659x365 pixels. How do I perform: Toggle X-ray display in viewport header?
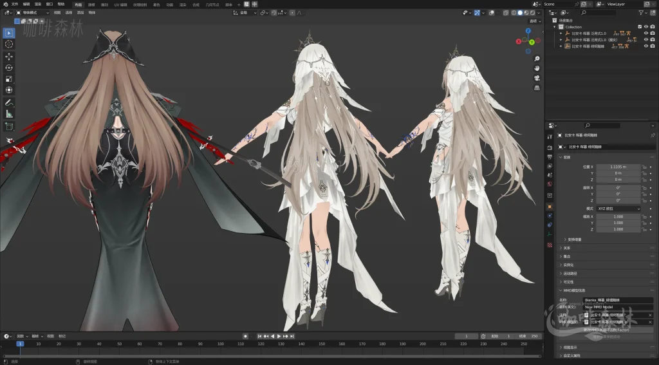506,13
